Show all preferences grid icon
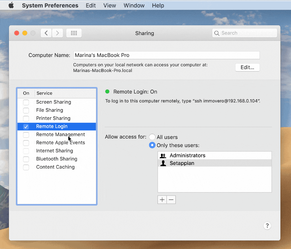 pos(74,33)
